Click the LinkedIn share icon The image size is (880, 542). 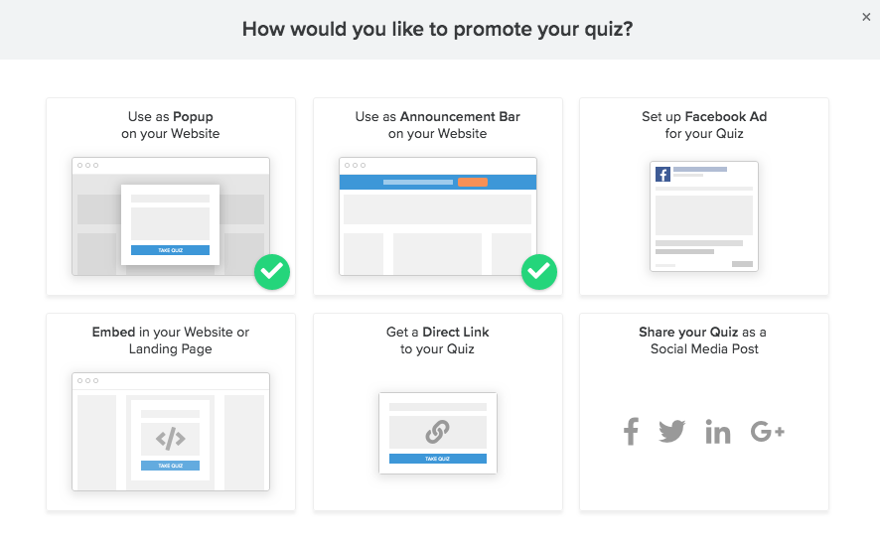tap(718, 432)
